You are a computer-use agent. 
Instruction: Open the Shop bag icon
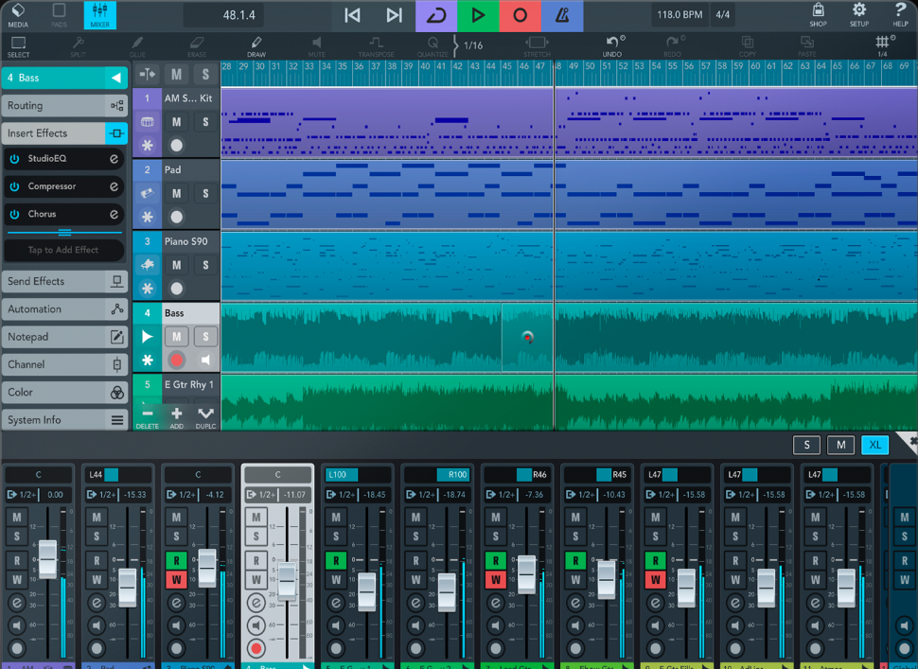818,14
